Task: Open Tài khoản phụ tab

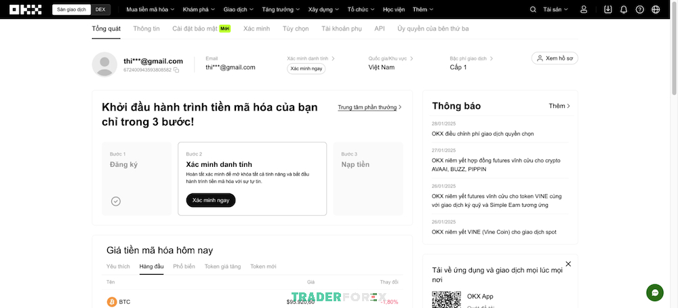Action: click(x=341, y=28)
